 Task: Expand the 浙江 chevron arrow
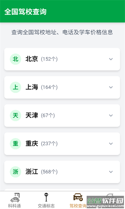111,172
